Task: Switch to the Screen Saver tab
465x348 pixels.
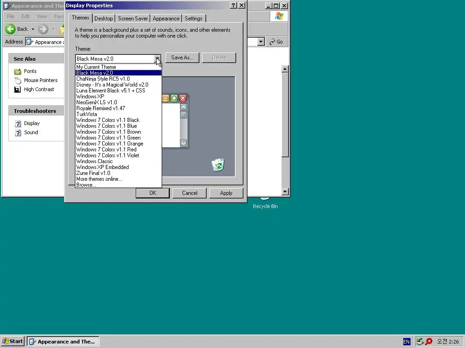Action: 133,18
